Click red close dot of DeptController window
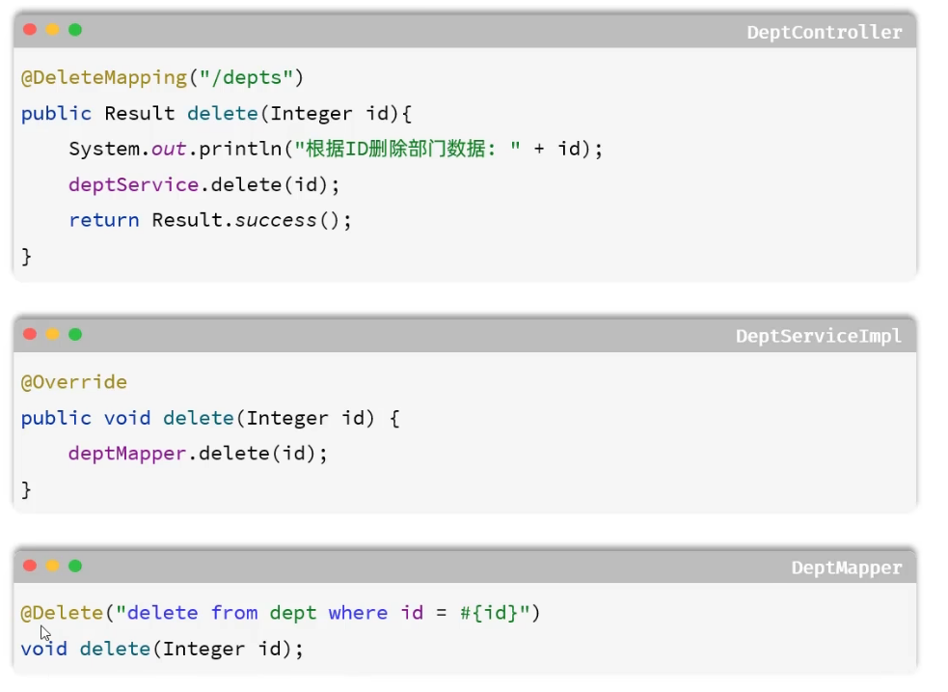This screenshot has width=948, height=692. pyautogui.click(x=30, y=30)
